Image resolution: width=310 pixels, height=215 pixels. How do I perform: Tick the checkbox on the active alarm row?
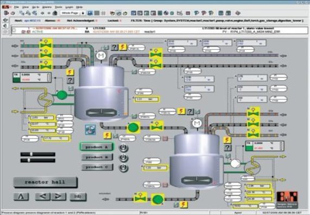coord(14,30)
